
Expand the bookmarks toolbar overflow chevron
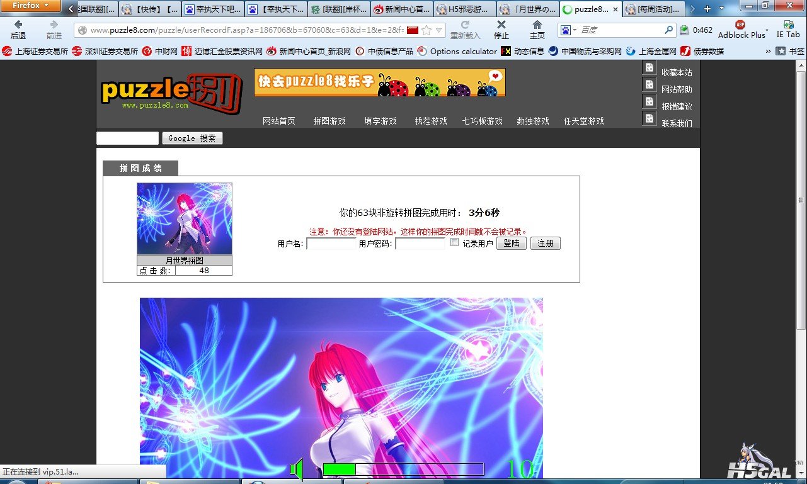pos(768,52)
